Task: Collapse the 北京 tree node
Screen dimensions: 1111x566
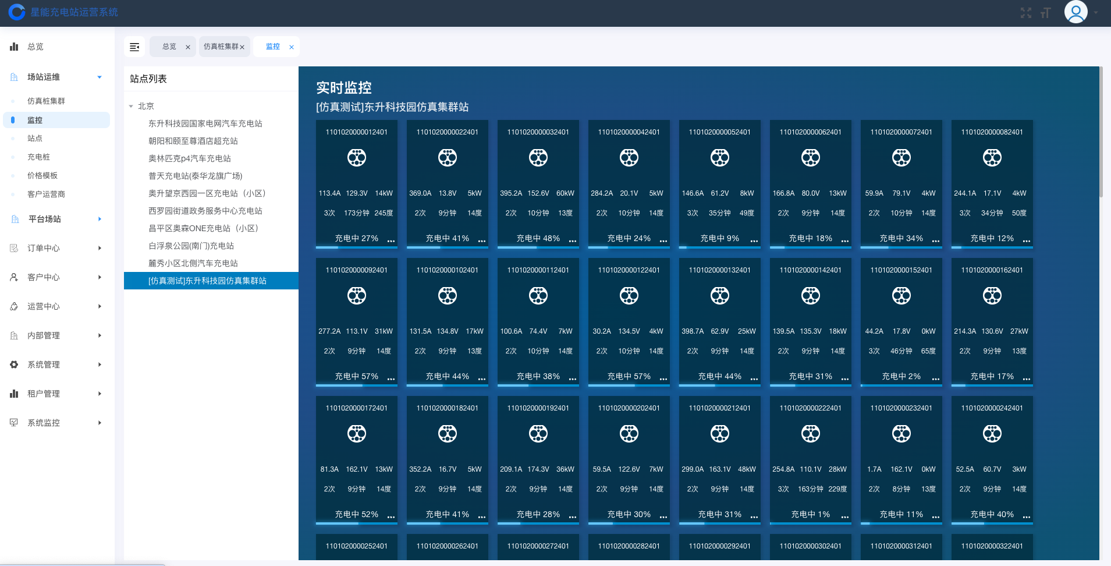Action: [x=131, y=107]
